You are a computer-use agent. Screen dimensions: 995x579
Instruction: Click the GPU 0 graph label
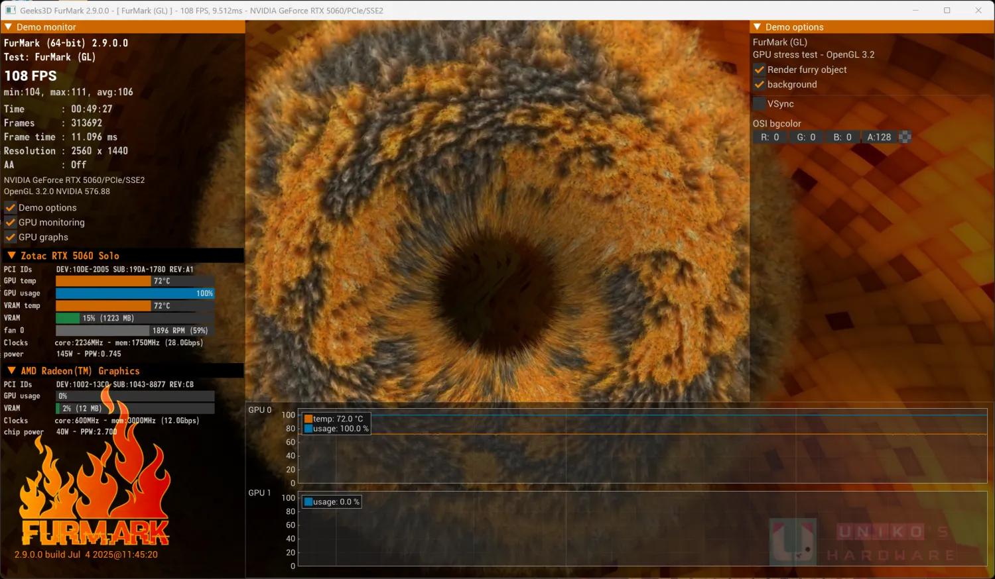[x=260, y=410]
